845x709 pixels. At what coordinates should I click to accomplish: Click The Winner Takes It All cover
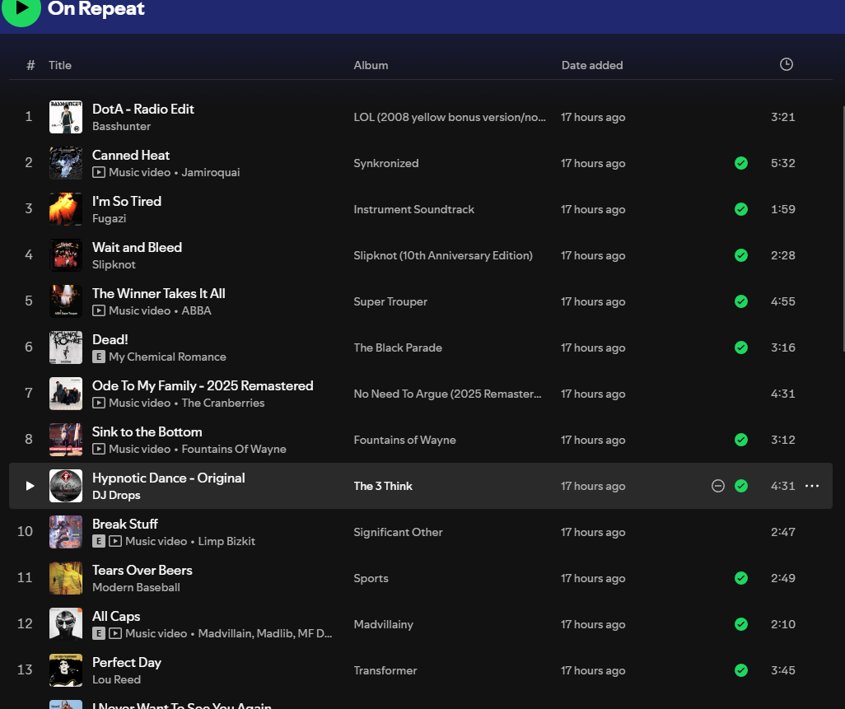[x=66, y=301]
